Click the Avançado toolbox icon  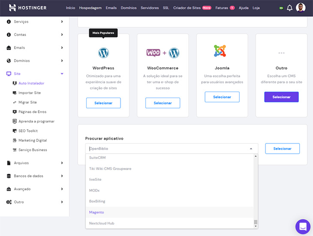pos(9,189)
